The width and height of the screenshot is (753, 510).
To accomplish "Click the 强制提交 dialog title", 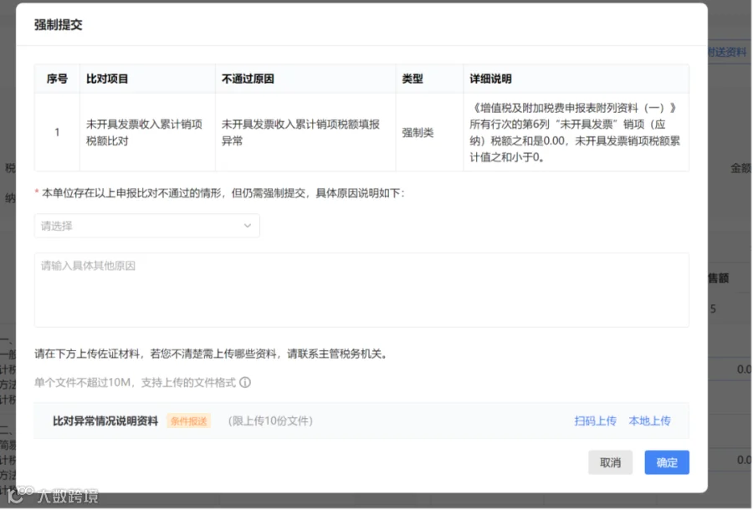I will coord(58,25).
